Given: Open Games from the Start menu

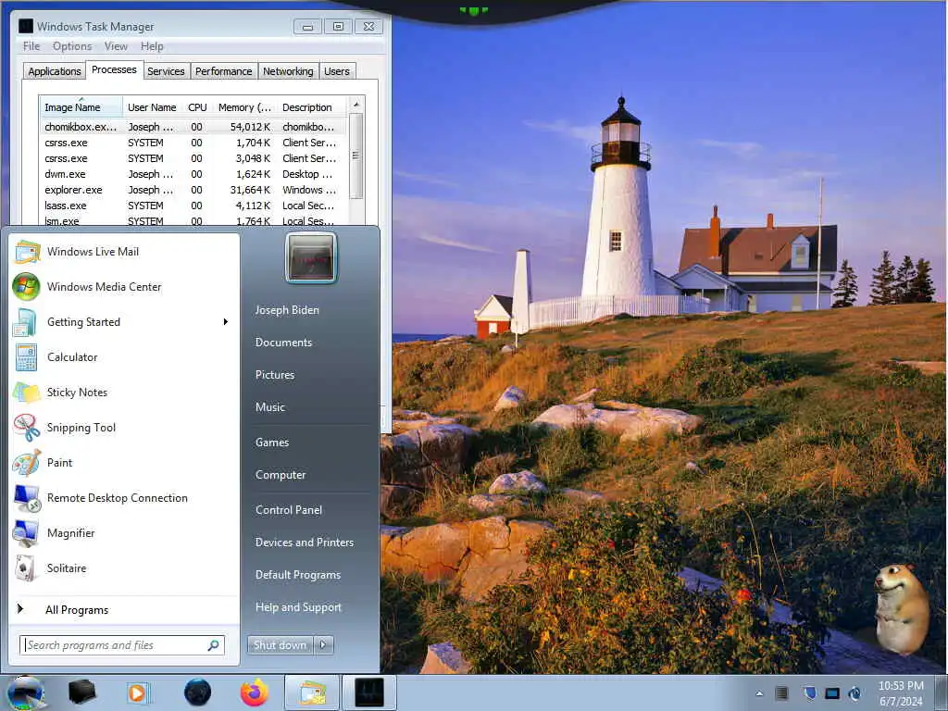Looking at the screenshot, I should [x=272, y=443].
